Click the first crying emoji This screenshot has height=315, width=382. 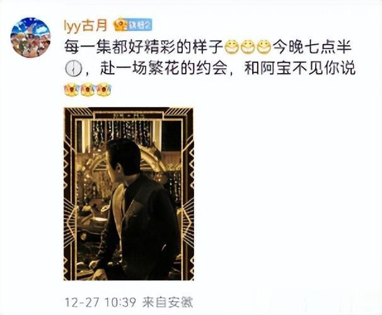point(71,89)
